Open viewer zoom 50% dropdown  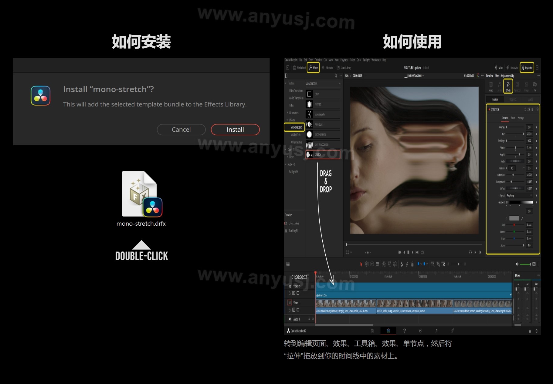tap(348, 76)
